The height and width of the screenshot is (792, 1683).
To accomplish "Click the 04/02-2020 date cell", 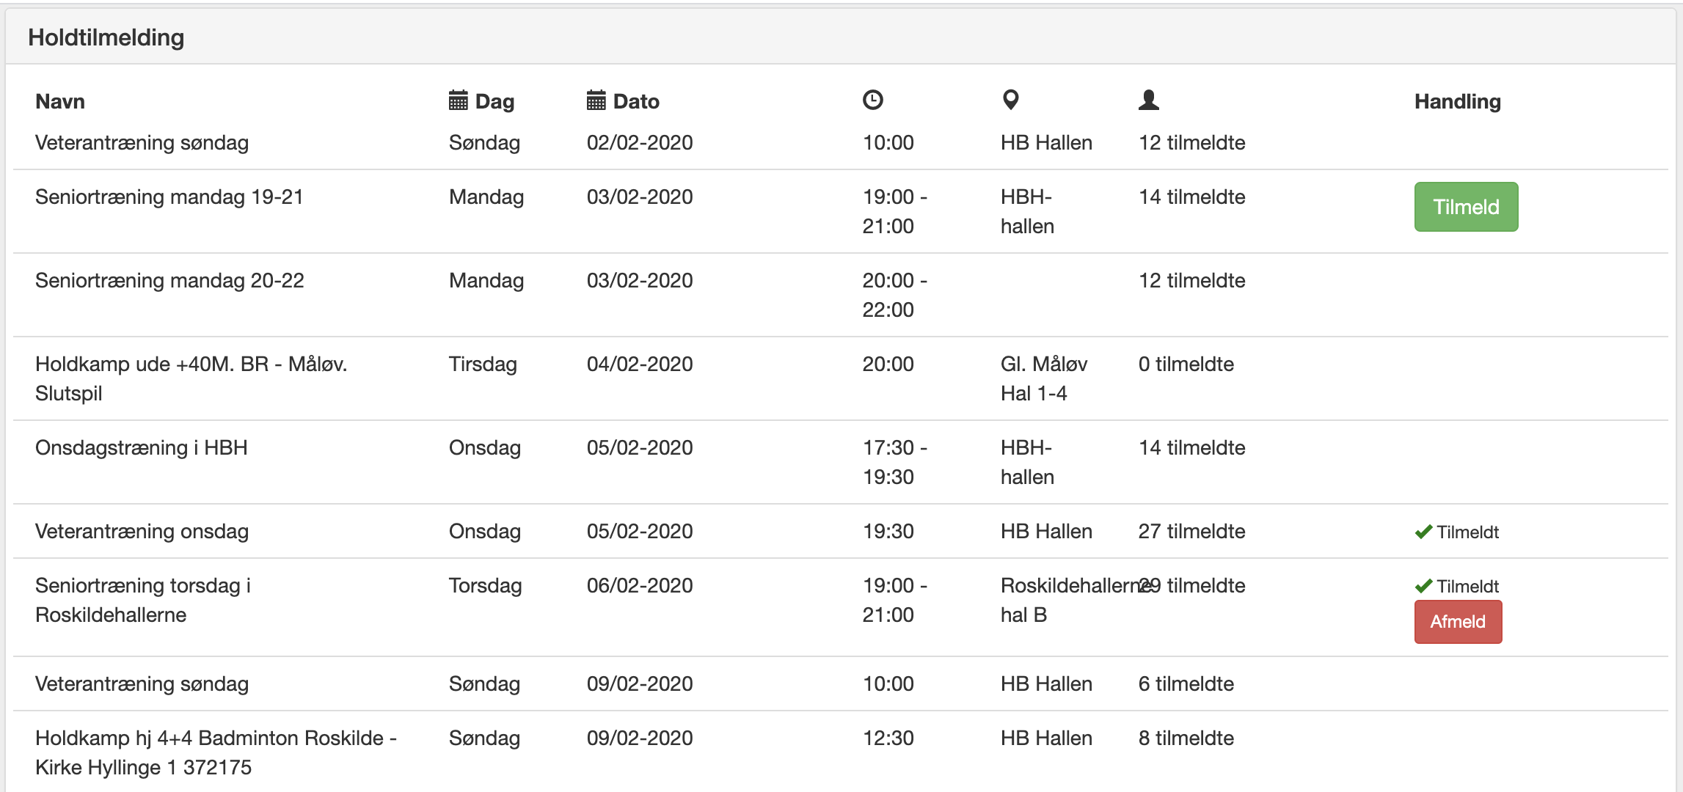I will point(639,364).
